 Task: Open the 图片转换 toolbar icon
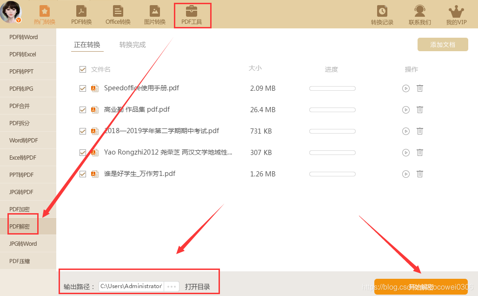pos(155,14)
